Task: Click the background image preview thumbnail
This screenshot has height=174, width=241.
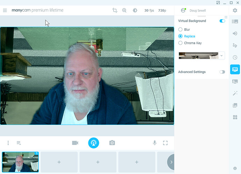Action: (198, 56)
